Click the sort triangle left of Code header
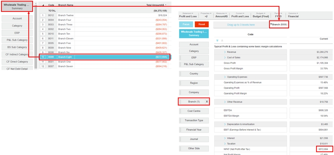This screenshot has width=334, height=155. [43, 6]
